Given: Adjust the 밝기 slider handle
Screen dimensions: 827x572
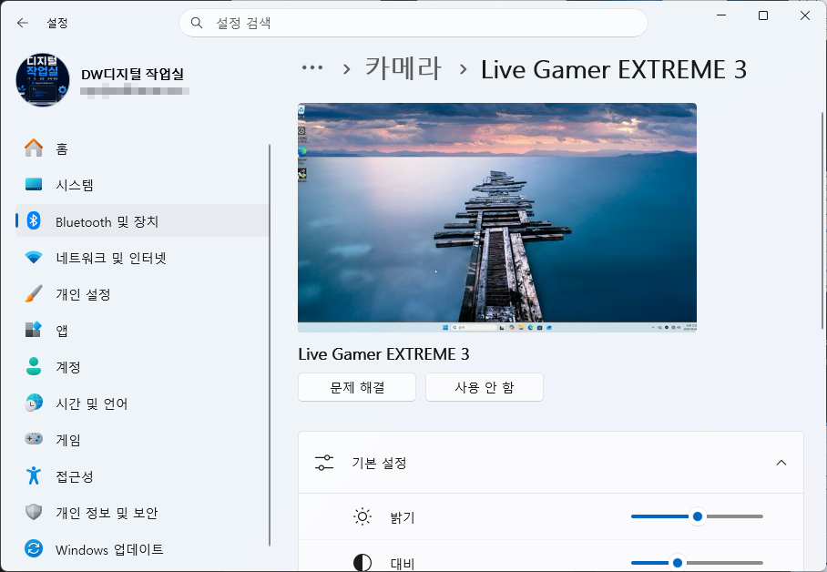Looking at the screenshot, I should click(698, 516).
